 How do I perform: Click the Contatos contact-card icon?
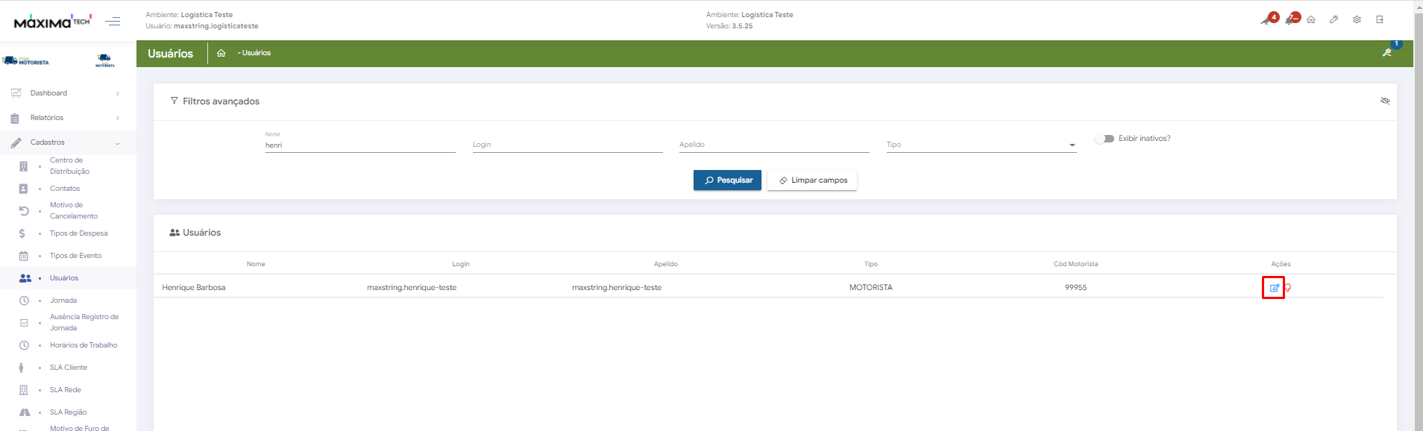23,189
